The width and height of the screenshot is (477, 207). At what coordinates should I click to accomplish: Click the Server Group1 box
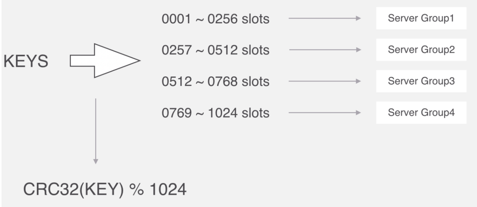tap(421, 19)
